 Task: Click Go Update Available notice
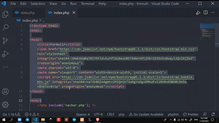(146, 114)
